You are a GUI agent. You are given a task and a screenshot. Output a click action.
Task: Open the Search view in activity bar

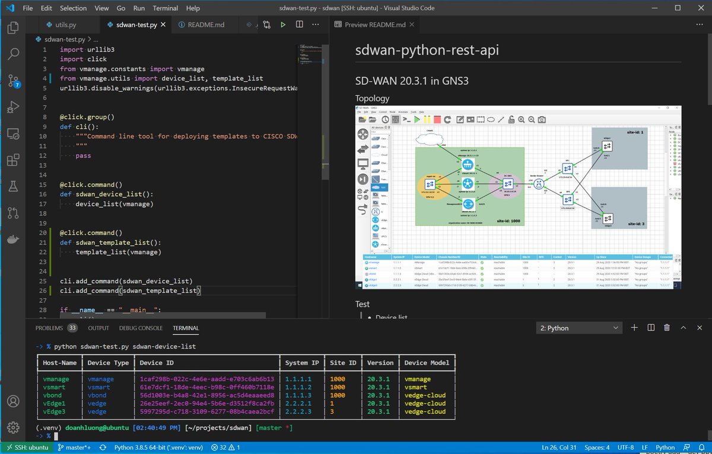click(x=13, y=54)
